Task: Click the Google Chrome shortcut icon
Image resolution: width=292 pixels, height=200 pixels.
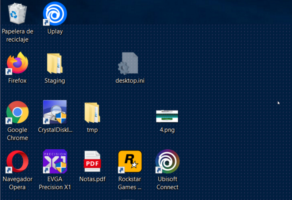Action: (x=17, y=112)
